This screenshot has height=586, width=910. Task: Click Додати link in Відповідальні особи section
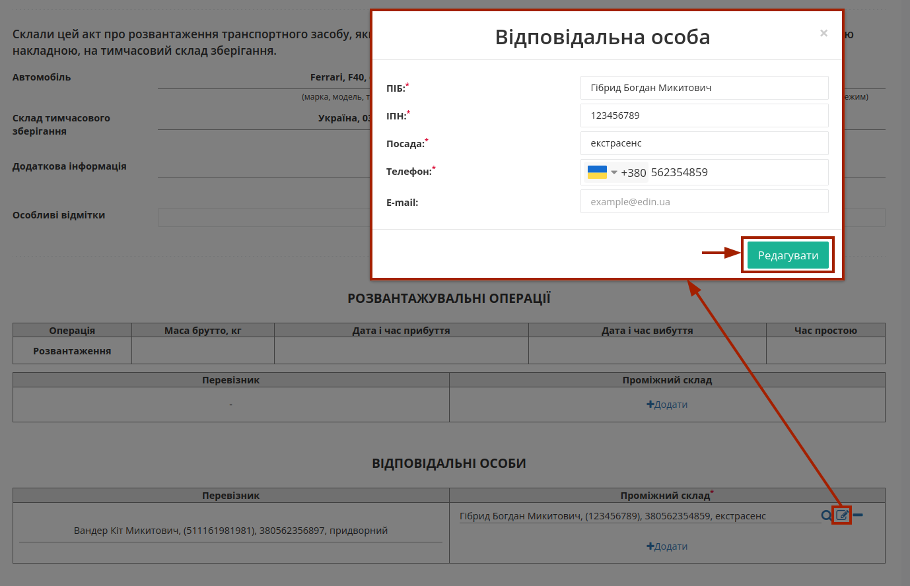(x=667, y=546)
